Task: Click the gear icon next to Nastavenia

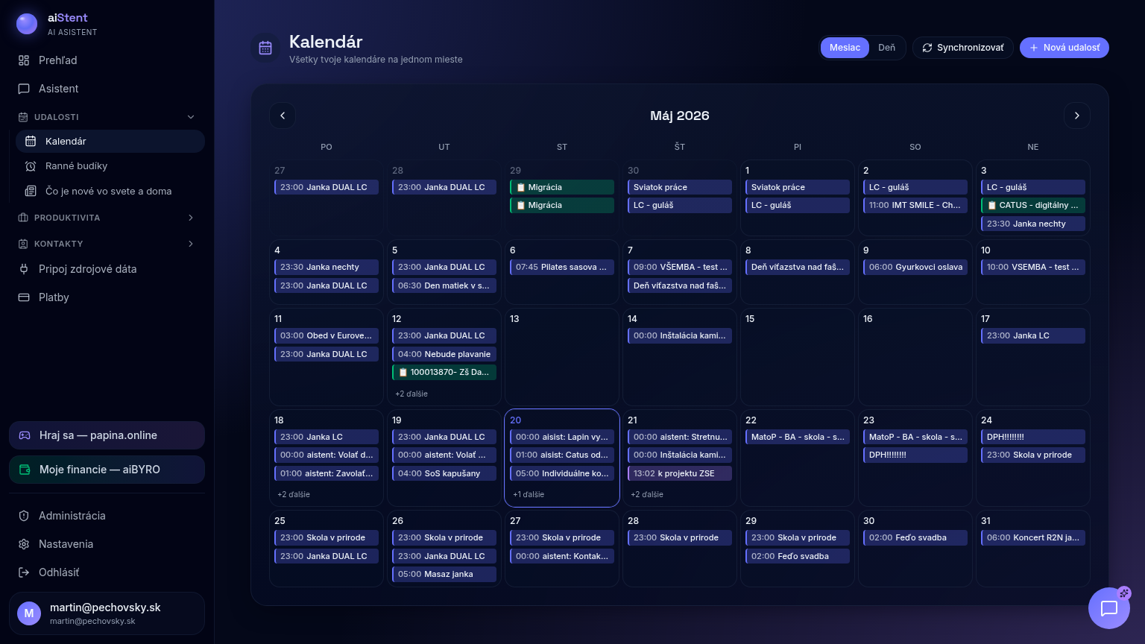Action: click(24, 544)
